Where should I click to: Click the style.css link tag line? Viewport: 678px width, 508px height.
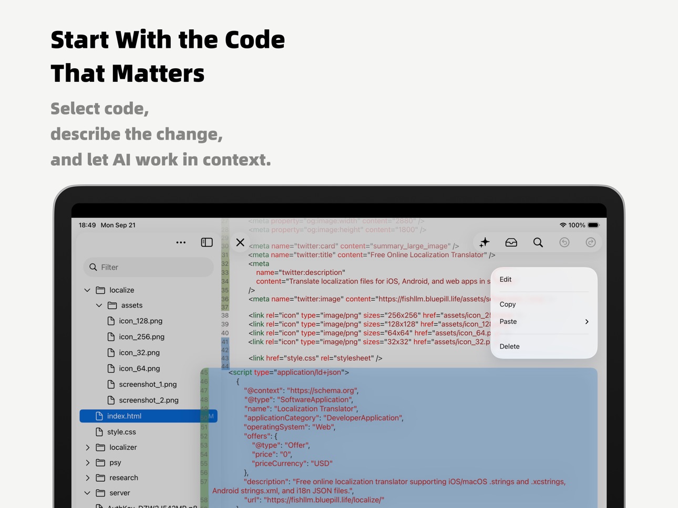[315, 358]
